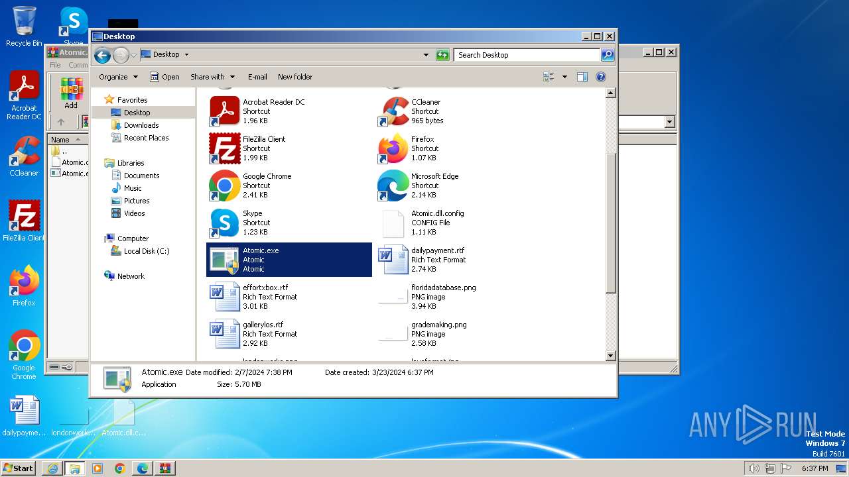849x477 pixels.
Task: Open File menu in WinRAR window
Action: click(x=55, y=65)
